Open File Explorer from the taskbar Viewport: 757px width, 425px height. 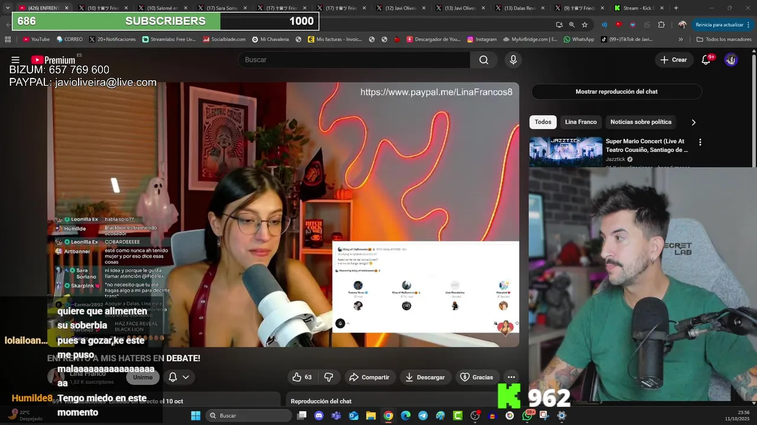coord(371,416)
